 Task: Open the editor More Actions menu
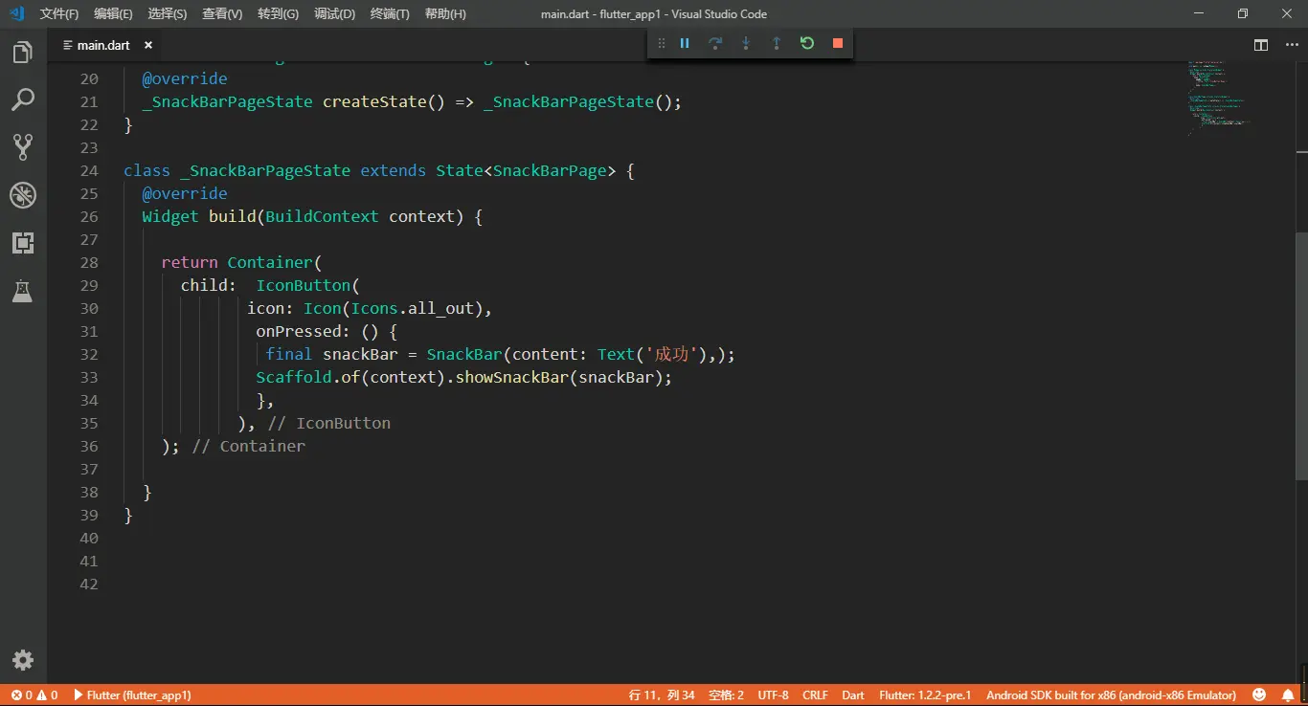[x=1292, y=45]
